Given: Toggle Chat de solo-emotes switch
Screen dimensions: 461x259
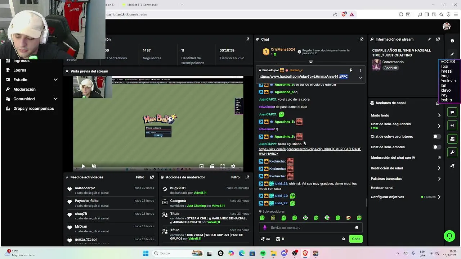Looking at the screenshot, I should pos(436,147).
